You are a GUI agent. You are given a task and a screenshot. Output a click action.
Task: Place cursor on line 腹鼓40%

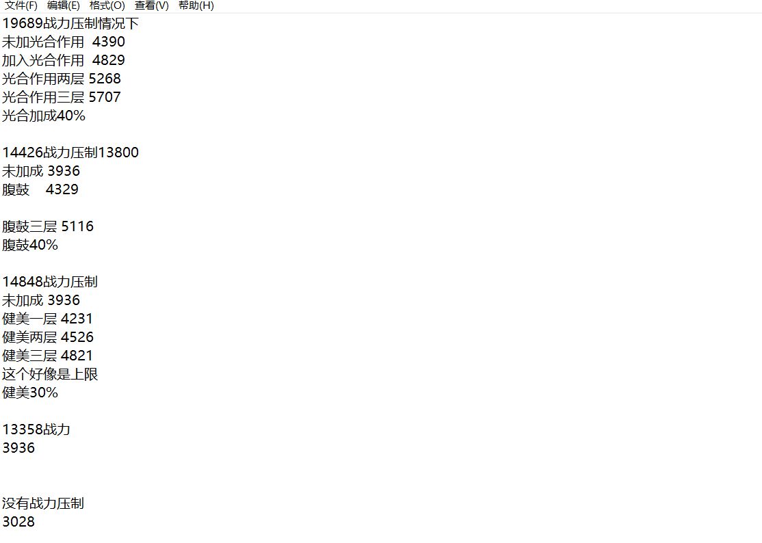pos(30,245)
